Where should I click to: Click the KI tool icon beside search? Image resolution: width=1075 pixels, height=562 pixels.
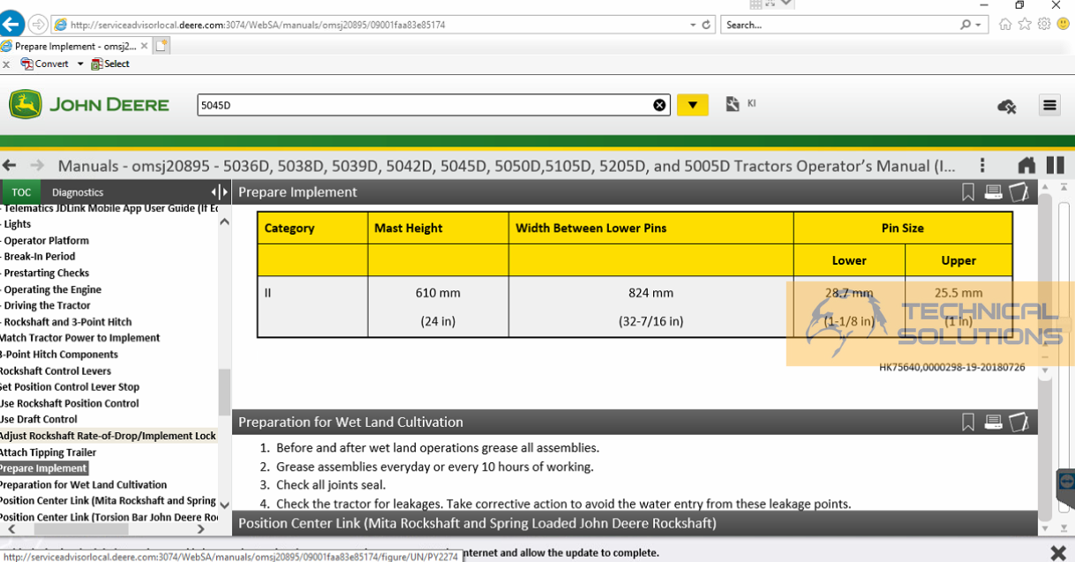(x=733, y=104)
